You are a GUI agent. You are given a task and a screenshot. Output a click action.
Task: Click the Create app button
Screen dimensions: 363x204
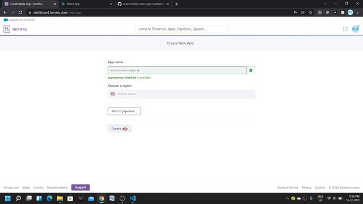pyautogui.click(x=120, y=129)
